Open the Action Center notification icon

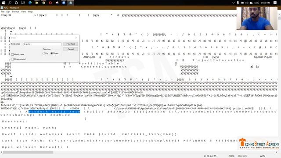click(275, 3)
